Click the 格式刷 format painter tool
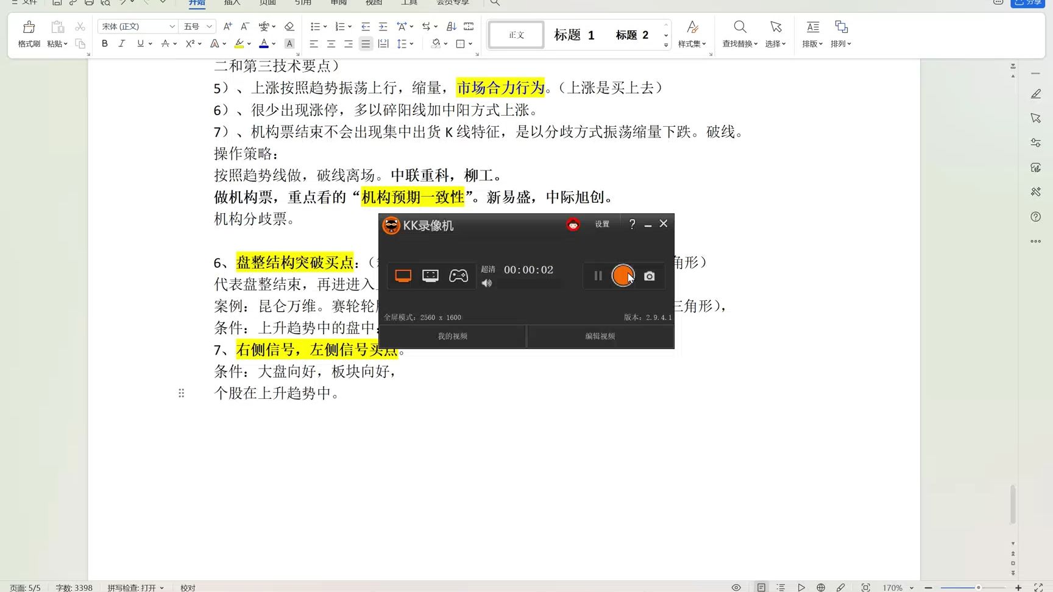Viewport: 1053px width, 592px height. pyautogui.click(x=28, y=33)
